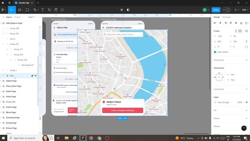Open the help question mark button
The image size is (250, 141).
(x=244, y=128)
